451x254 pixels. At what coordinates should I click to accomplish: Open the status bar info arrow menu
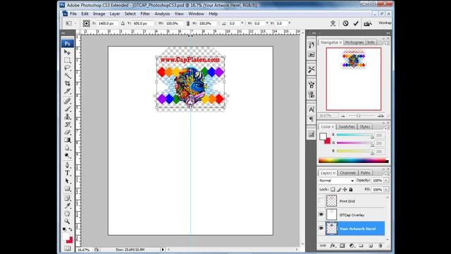[x=163, y=249]
